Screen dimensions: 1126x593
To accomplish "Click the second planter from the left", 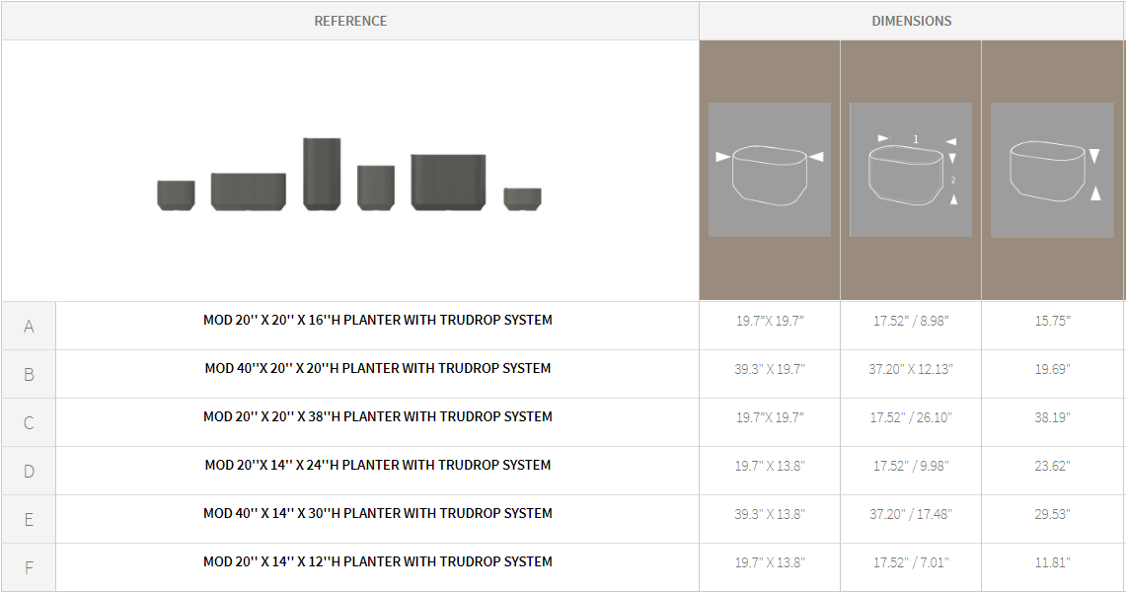I will point(249,191).
